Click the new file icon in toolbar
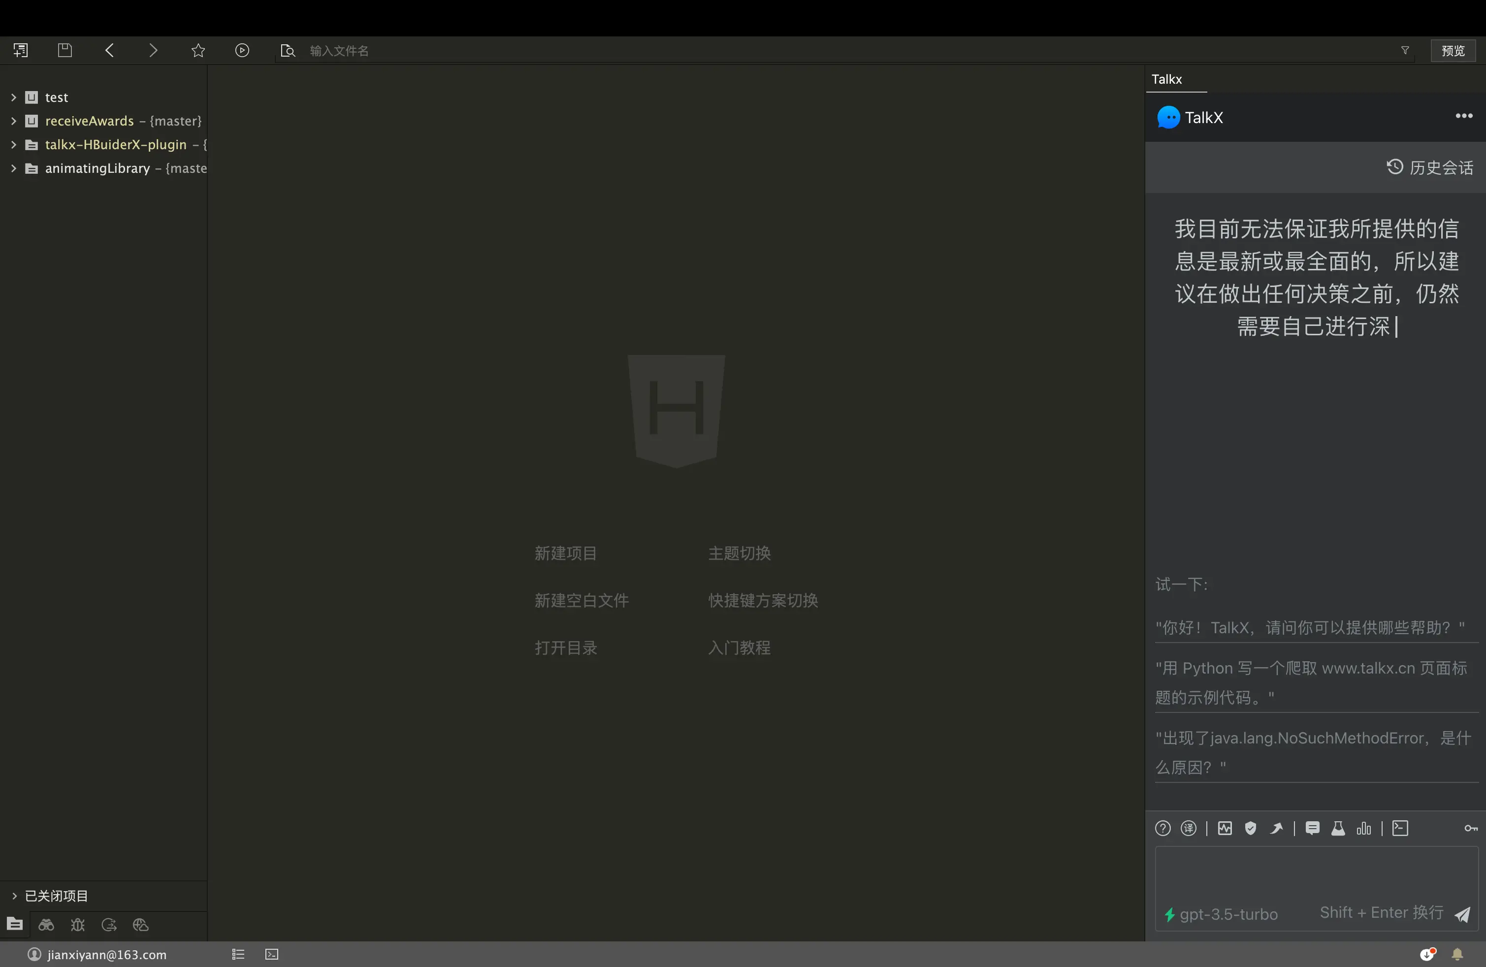 click(21, 51)
